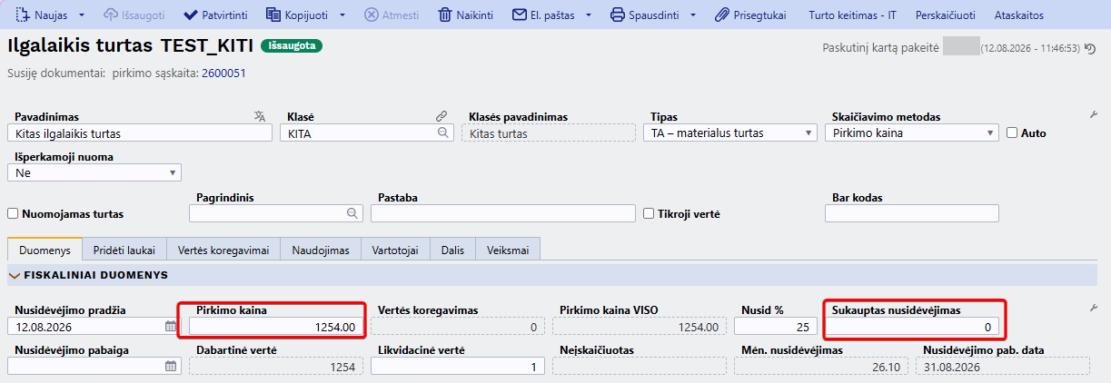1111x383 pixels.
Task: Open linked purchase invoice 2600051
Action: 223,74
